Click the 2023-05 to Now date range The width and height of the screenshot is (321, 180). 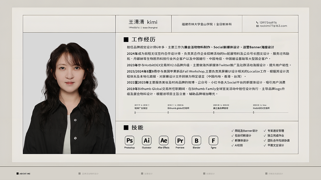[260, 105]
